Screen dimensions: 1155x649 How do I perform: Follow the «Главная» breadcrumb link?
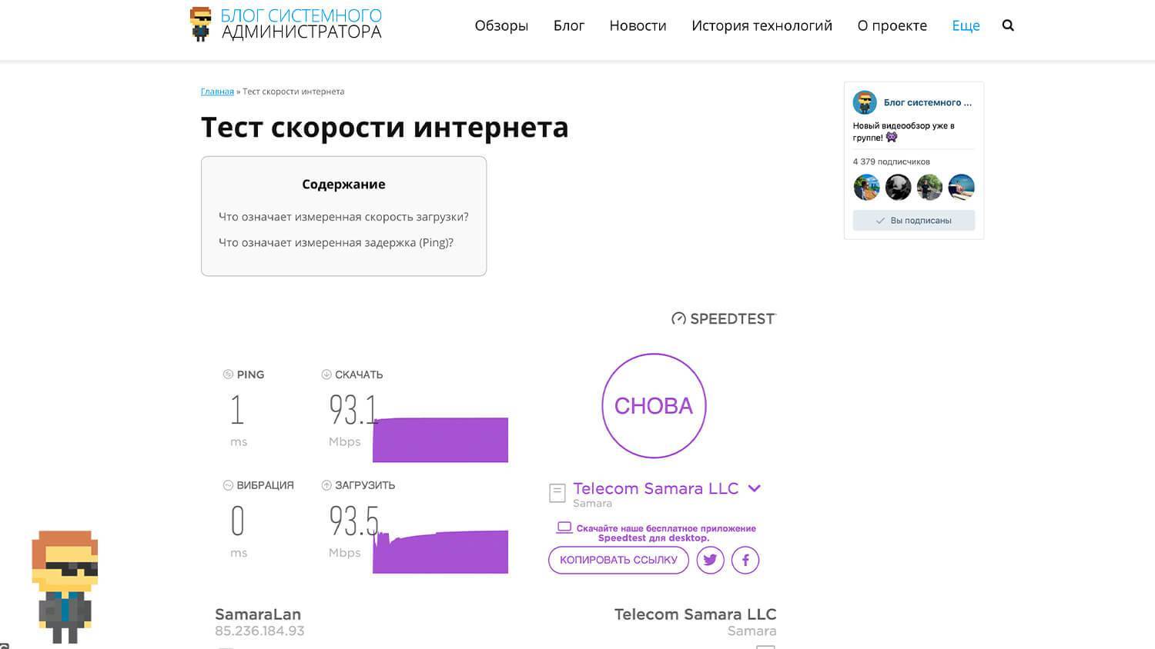pyautogui.click(x=217, y=92)
